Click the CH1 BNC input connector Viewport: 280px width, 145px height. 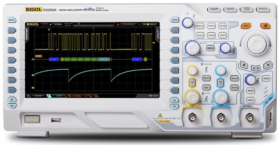point(192,117)
